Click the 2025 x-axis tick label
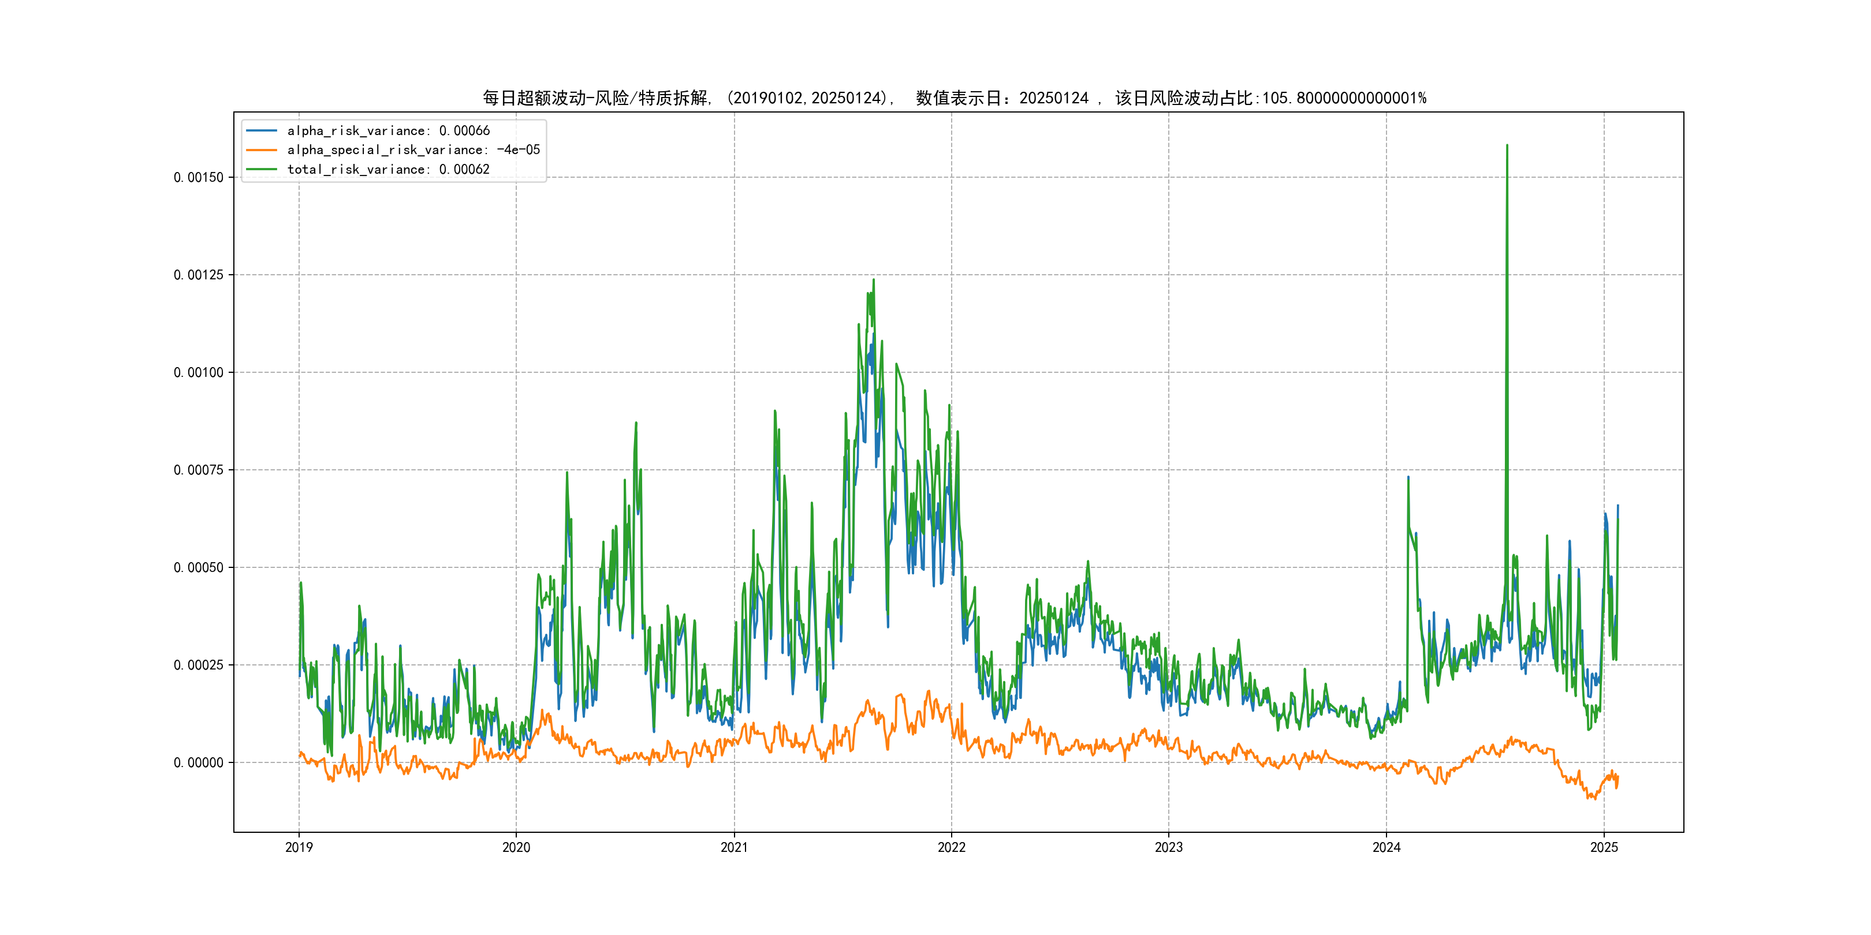This screenshot has height=935, width=1871. (1604, 847)
